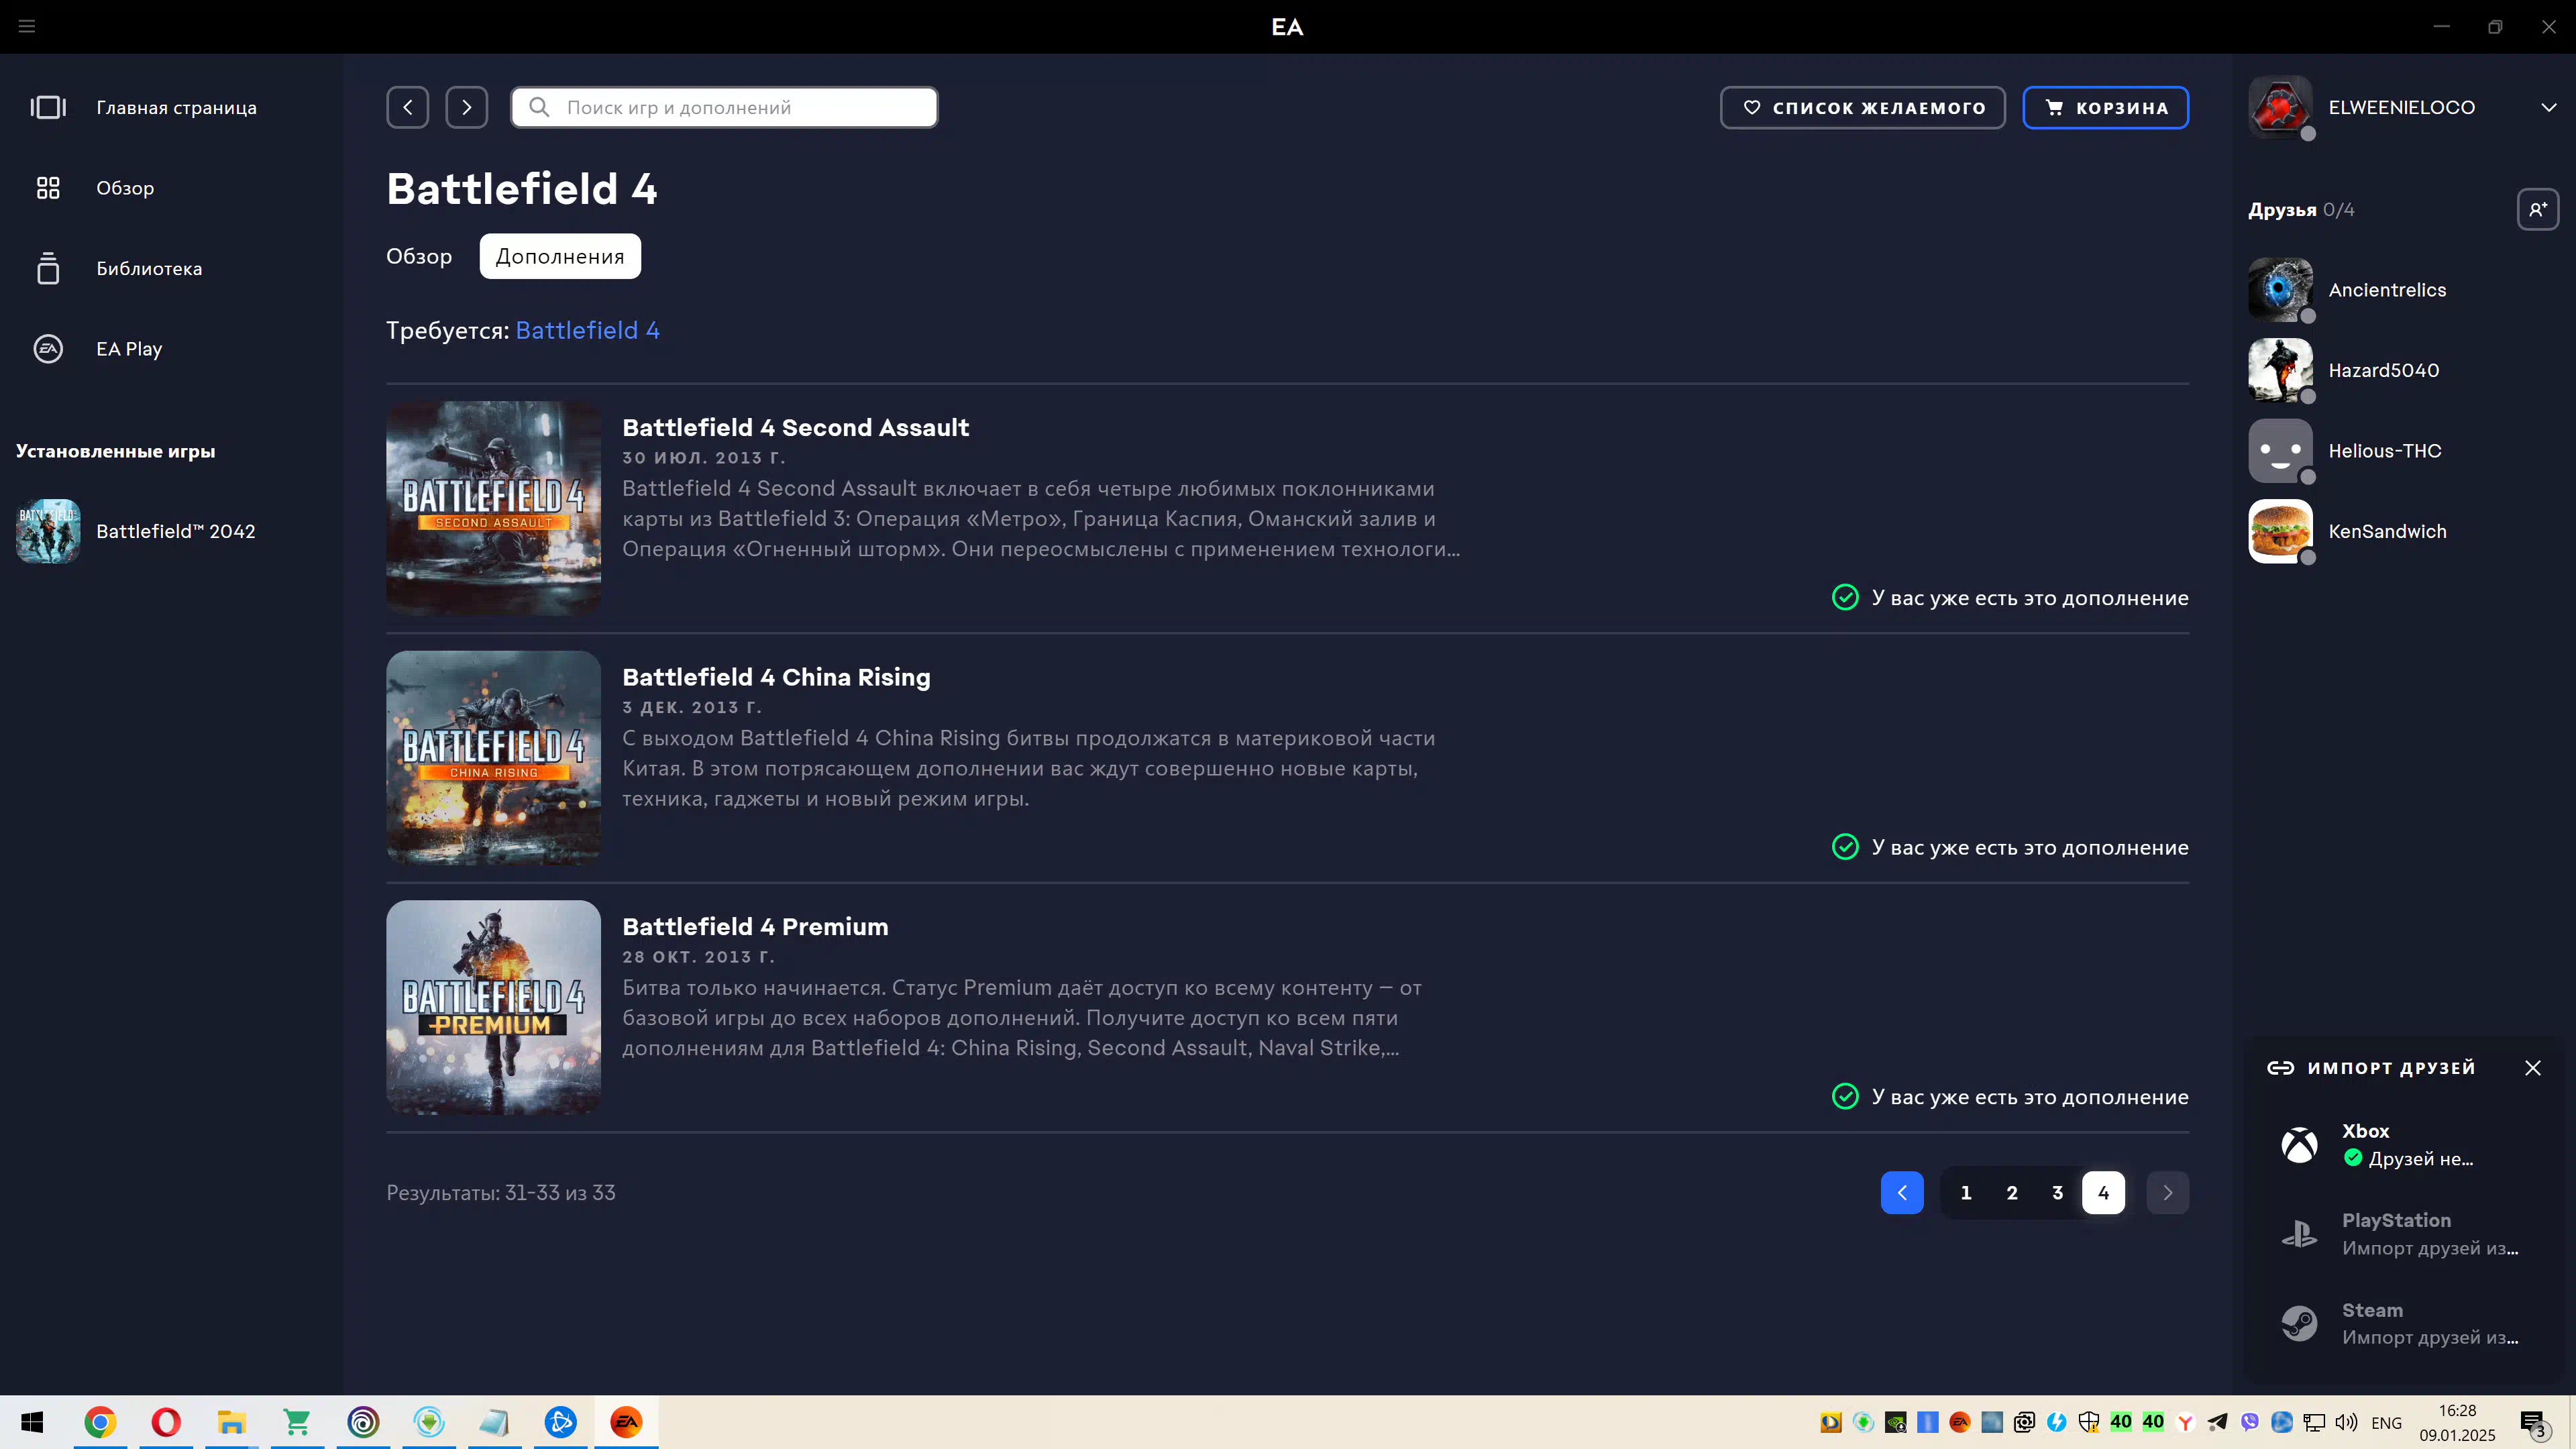Click the results count text Результаты: 31-33 из 33
This screenshot has width=2576, height=1449.
[x=501, y=1193]
